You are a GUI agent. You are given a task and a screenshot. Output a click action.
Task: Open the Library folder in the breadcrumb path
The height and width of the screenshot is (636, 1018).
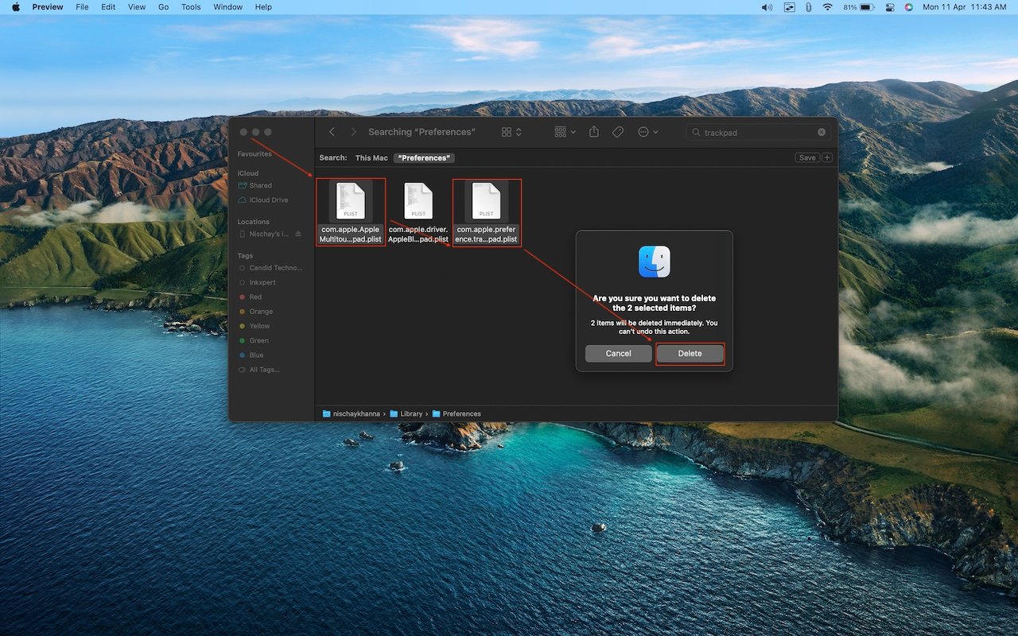pos(412,413)
